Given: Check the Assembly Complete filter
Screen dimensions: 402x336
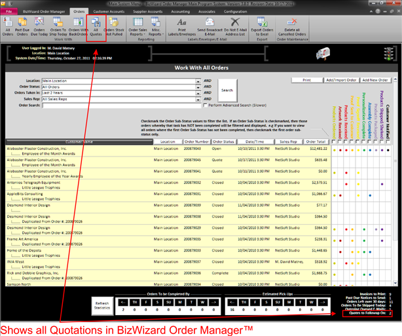Looking at the screenshot, I should (369, 141).
